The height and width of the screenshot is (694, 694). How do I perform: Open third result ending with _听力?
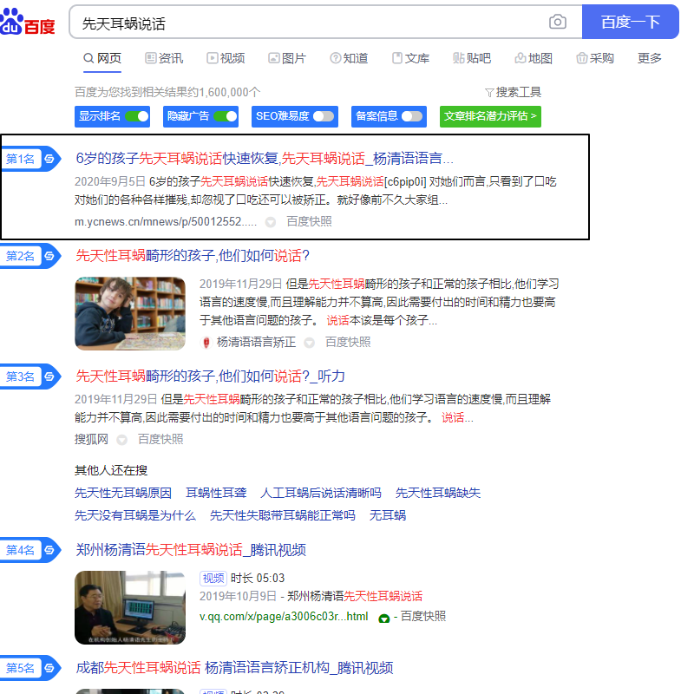(210, 376)
